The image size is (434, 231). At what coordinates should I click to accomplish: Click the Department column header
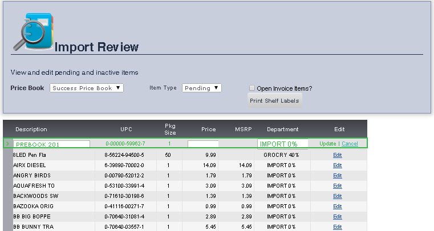point(283,129)
